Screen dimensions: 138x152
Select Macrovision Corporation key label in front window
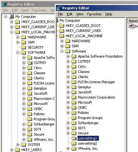click(96, 97)
